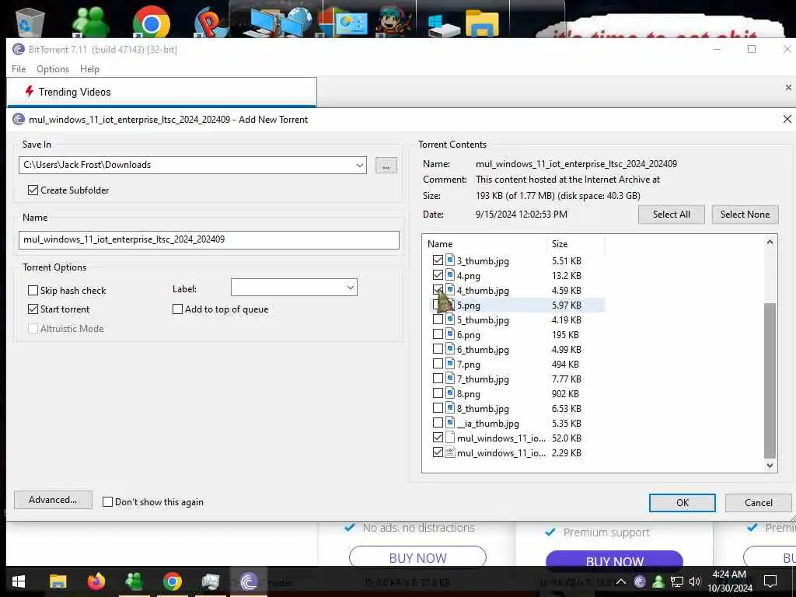Click the BitTorrent taskbar button
796x597 pixels.
(x=249, y=581)
